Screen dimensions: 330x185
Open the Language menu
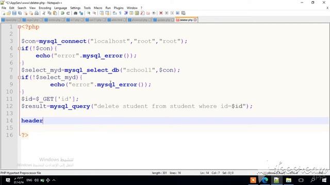coord(61,8)
